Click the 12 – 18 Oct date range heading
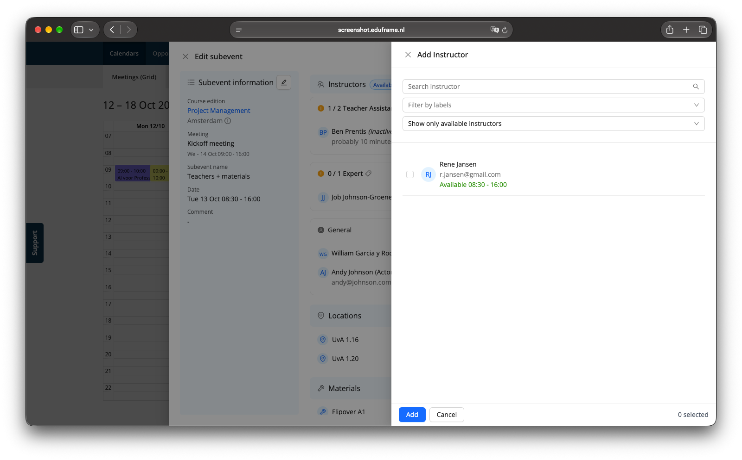 [x=136, y=105]
